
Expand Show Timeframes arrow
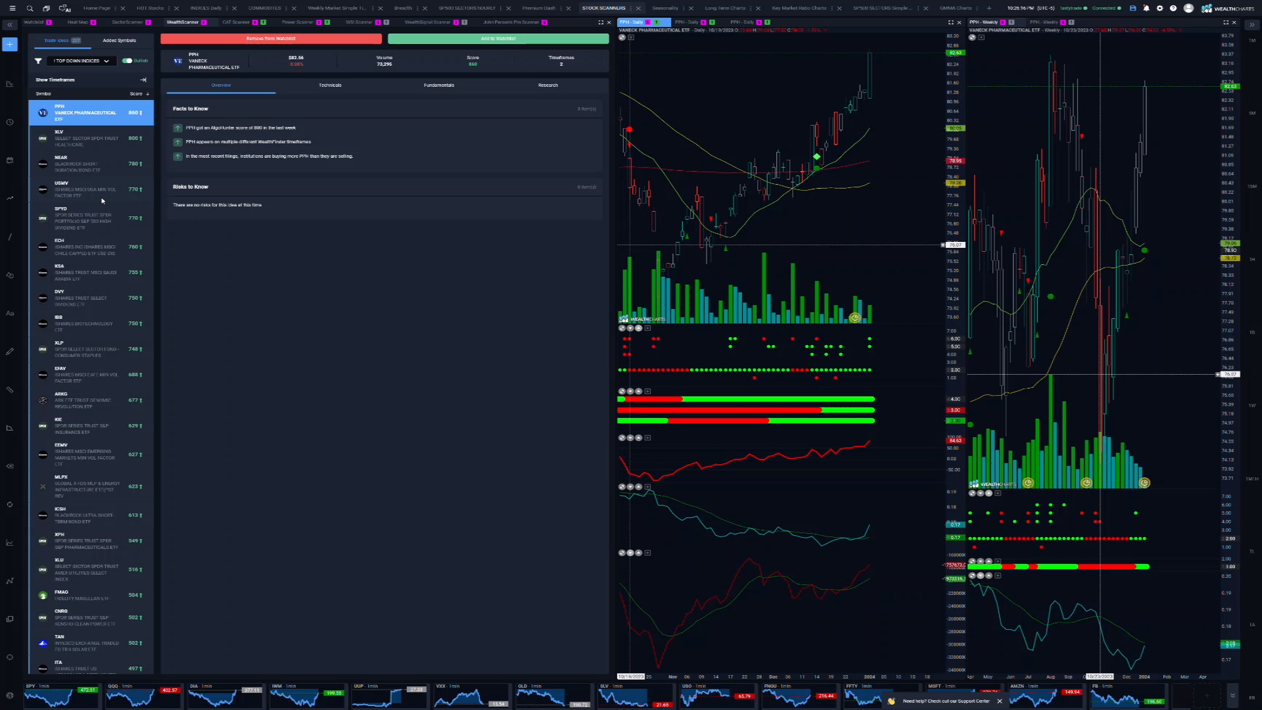[143, 80]
